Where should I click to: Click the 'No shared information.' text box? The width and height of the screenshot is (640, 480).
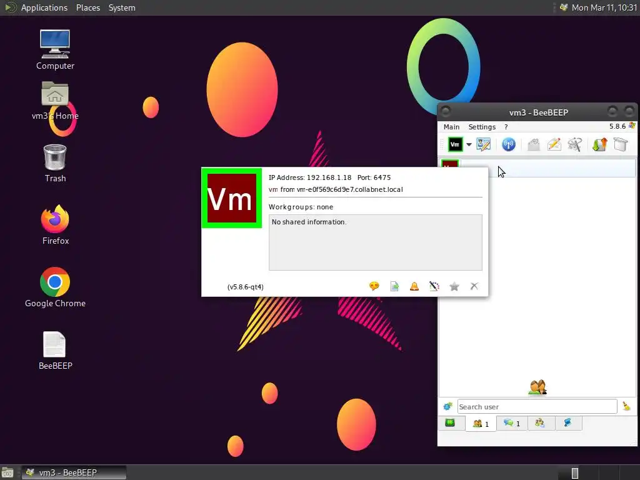(x=376, y=242)
